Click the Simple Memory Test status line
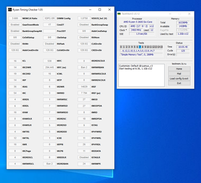Viewport: 201px width, 183px height. (x=141, y=54)
